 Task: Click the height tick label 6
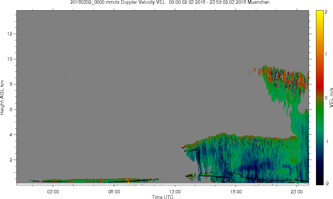pos(11,109)
